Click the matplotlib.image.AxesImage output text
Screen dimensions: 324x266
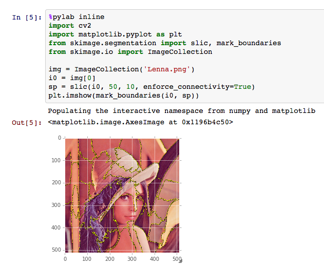[x=141, y=122]
